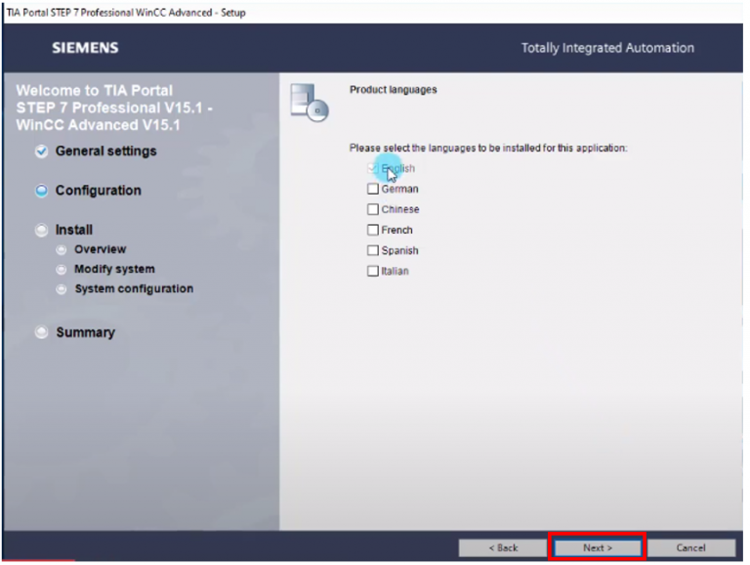Screen dimensions: 750x565
Task: Click the System configuration bullet icon
Action: coord(62,289)
